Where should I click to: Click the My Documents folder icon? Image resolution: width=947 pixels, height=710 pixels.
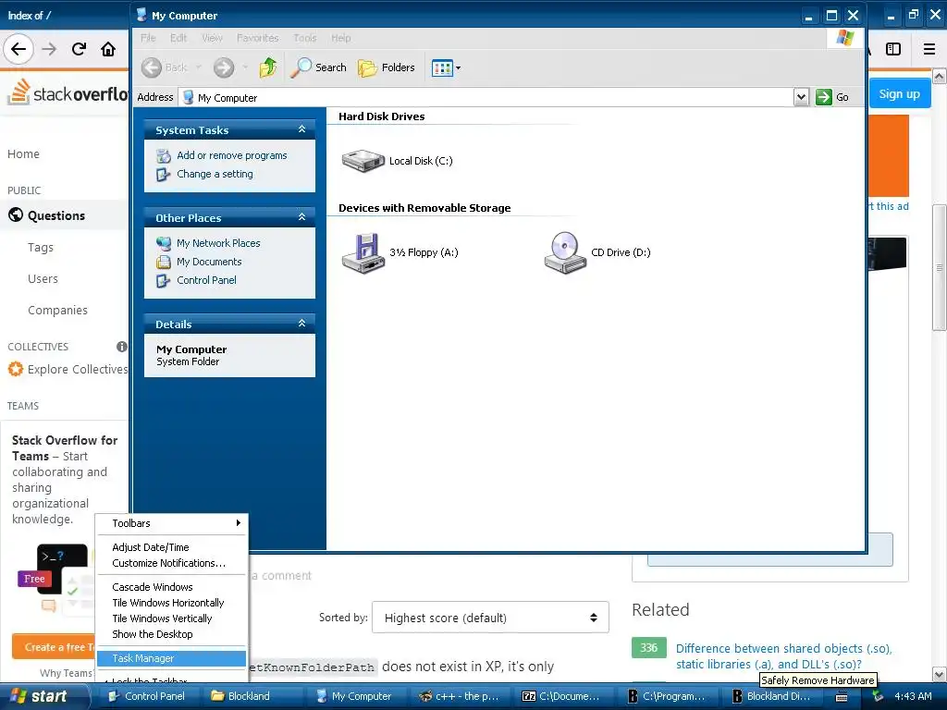coord(163,262)
